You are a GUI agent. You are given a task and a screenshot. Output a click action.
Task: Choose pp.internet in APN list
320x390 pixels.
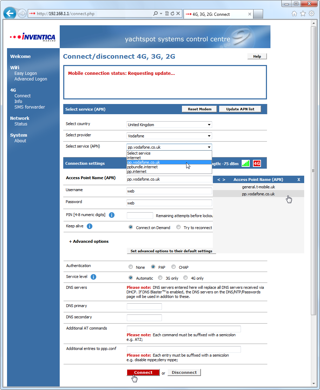click(169, 171)
